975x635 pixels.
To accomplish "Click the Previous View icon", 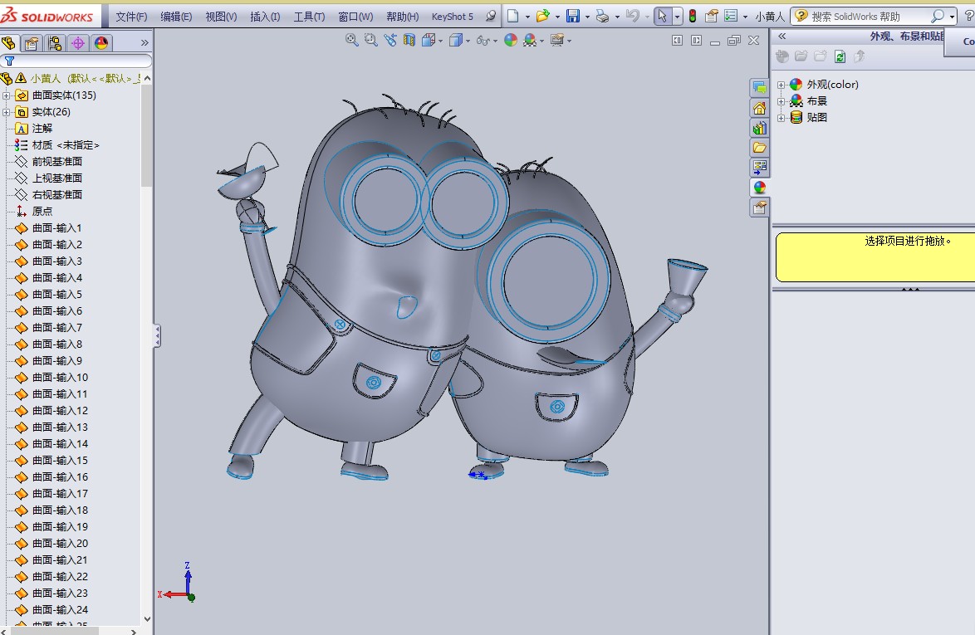I will point(390,41).
